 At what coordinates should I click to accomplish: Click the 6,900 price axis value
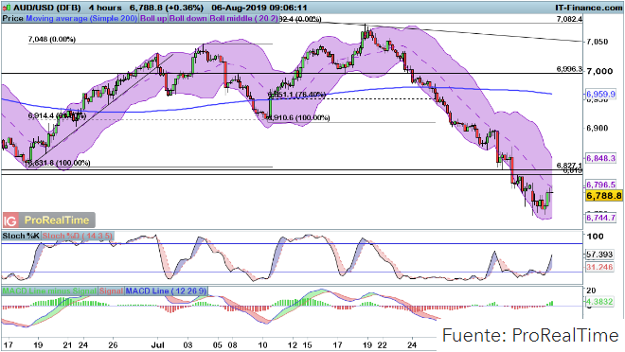point(598,128)
